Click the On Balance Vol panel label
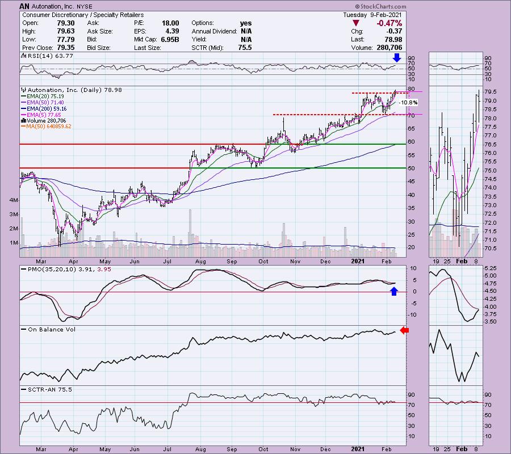This screenshot has height=454, width=511. coord(52,330)
